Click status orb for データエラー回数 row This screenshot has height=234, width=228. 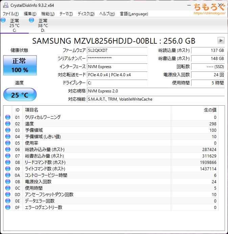[x=8, y=201]
